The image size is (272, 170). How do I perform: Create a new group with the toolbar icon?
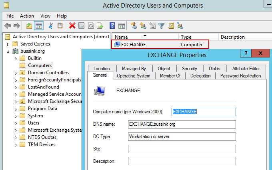(143, 26)
